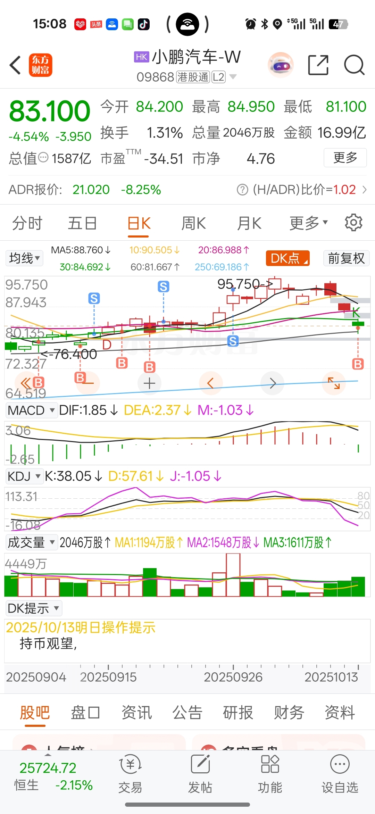The image size is (375, 814).
Task: Tap the MA5:88.760 label
Action: pos(81,250)
